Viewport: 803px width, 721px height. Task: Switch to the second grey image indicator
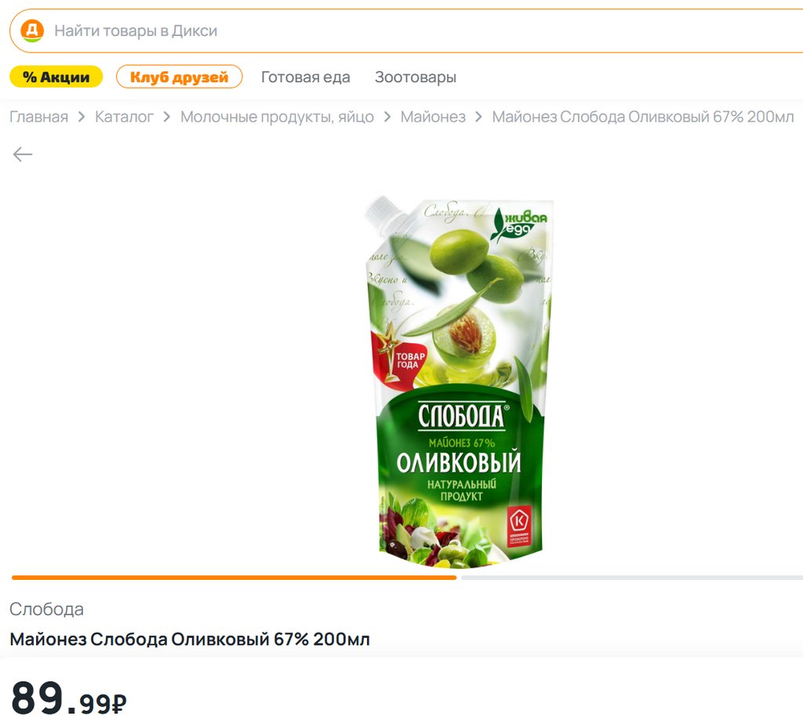[632, 578]
